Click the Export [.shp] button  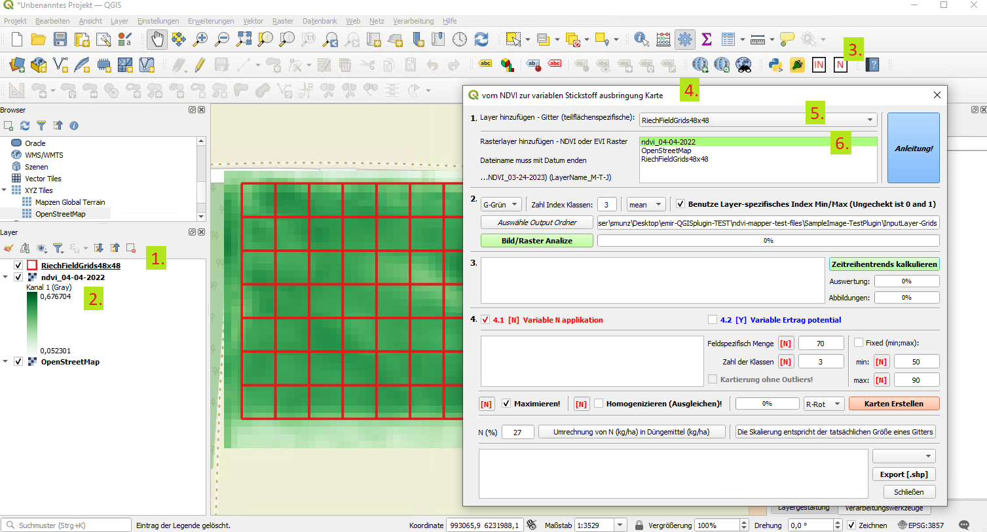point(904,474)
